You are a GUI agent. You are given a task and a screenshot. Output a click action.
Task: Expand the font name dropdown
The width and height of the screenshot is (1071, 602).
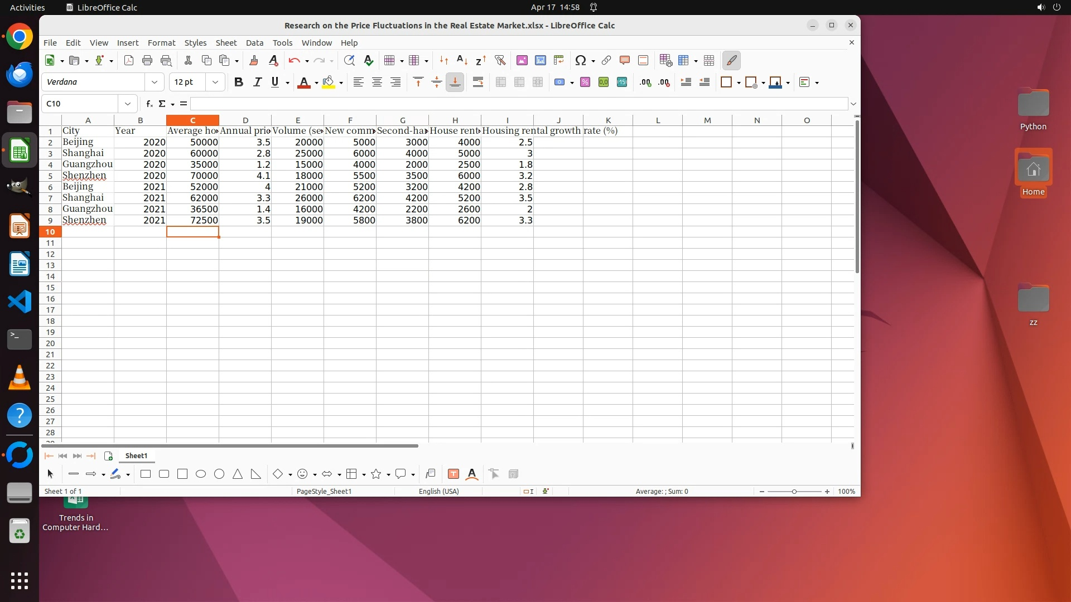pos(155,82)
